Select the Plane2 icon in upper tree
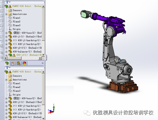This screenshot has width=158, height=120. [x=10, y=21]
